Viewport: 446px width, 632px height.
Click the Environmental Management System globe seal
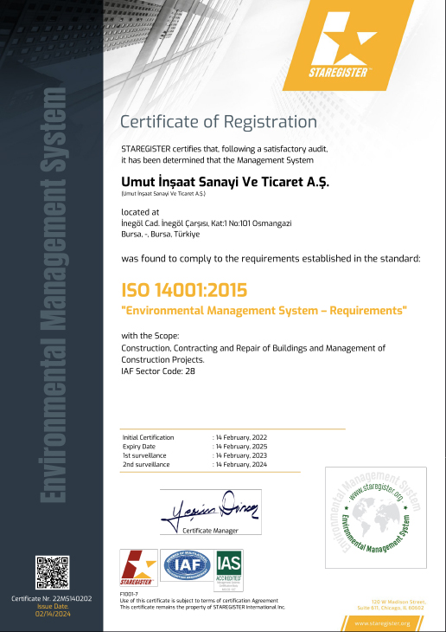[x=376, y=518]
